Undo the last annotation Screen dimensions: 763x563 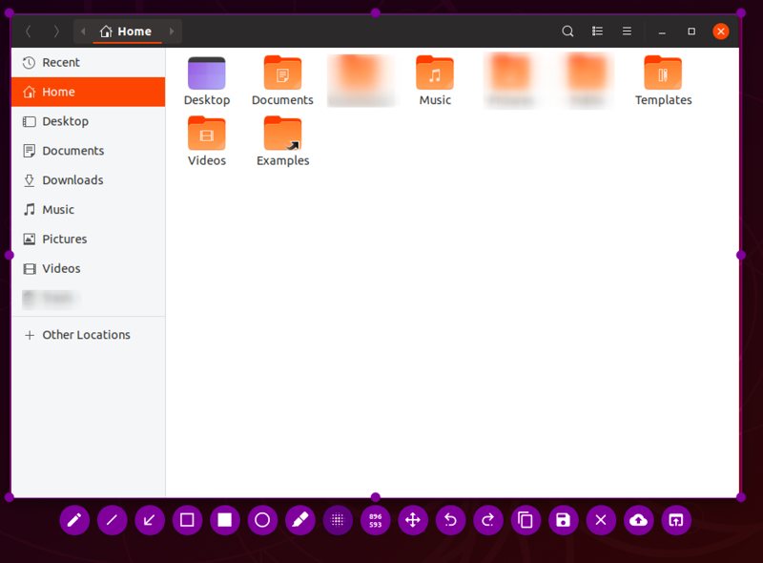[x=450, y=520]
